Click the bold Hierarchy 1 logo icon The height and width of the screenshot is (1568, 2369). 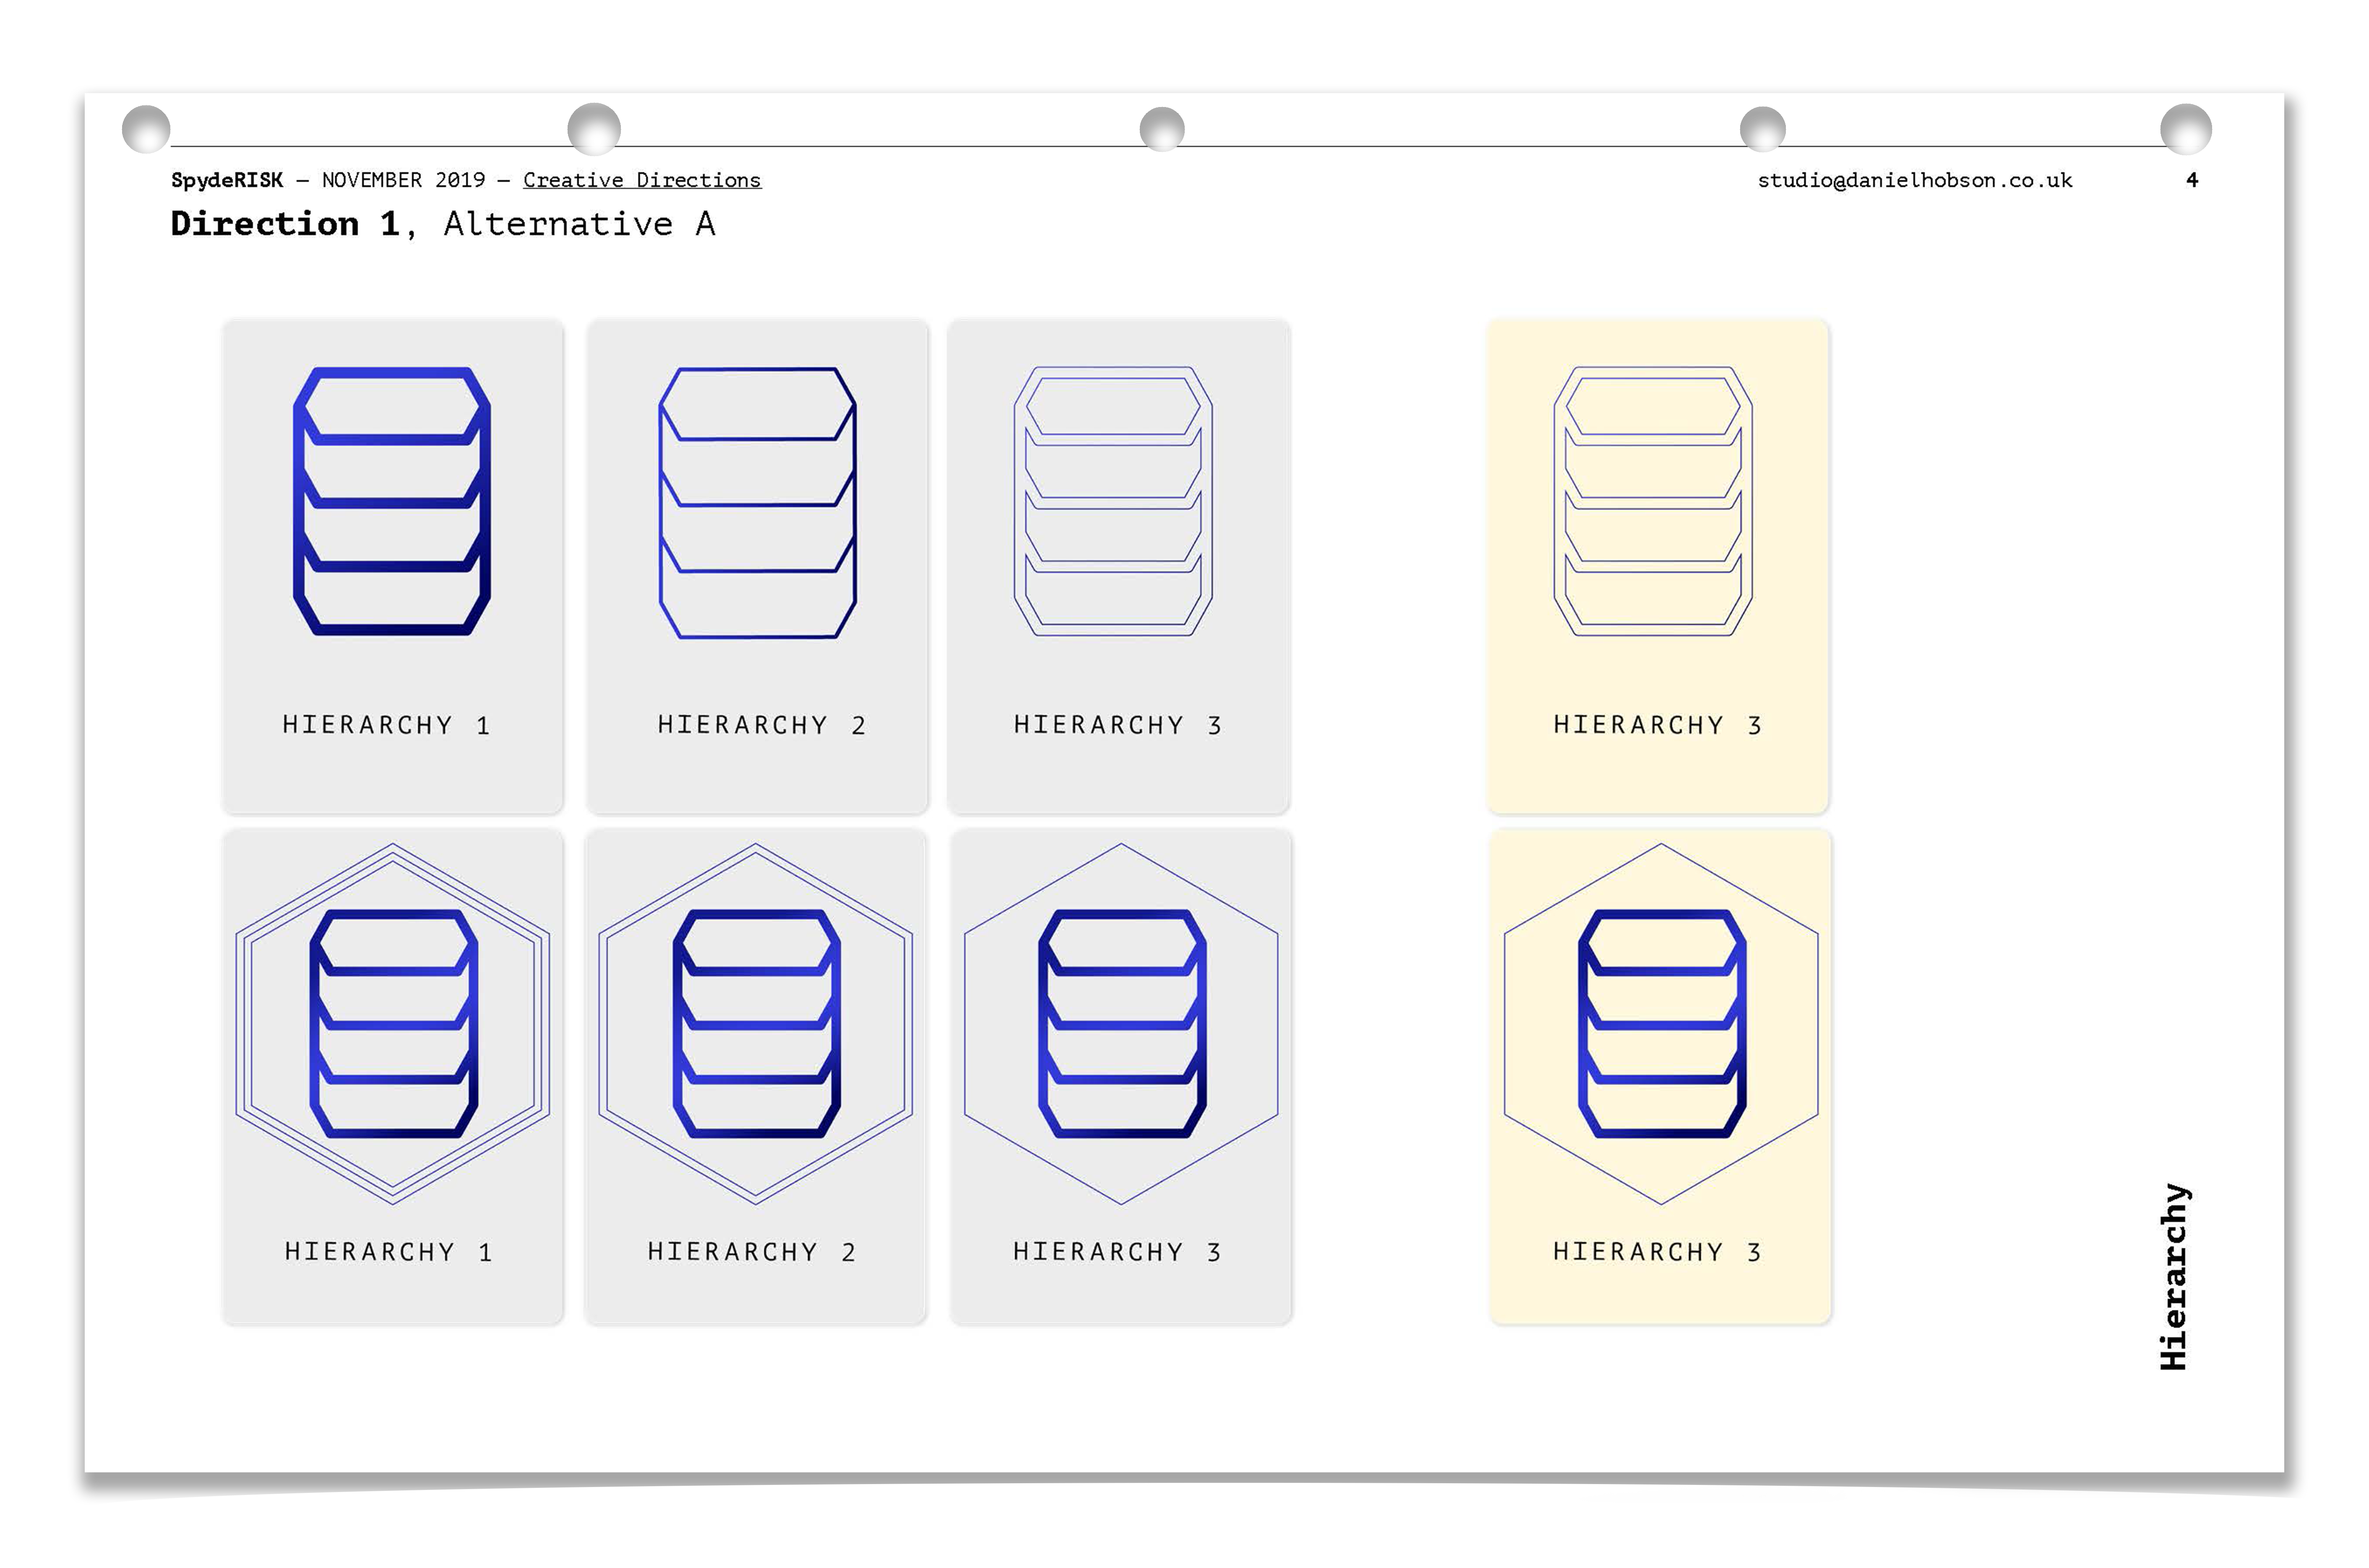coord(392,501)
